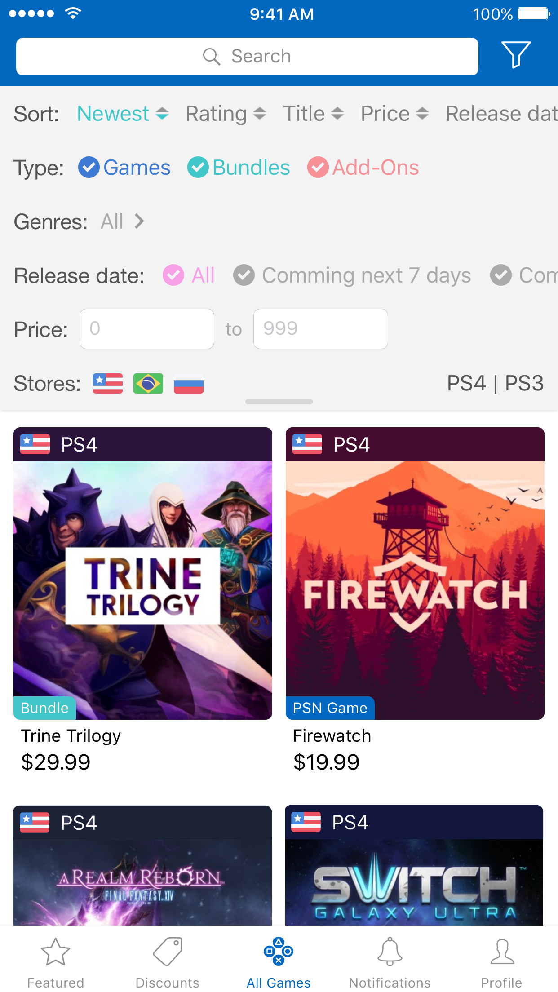
Task: Open the Featured star tab
Action: click(56, 962)
